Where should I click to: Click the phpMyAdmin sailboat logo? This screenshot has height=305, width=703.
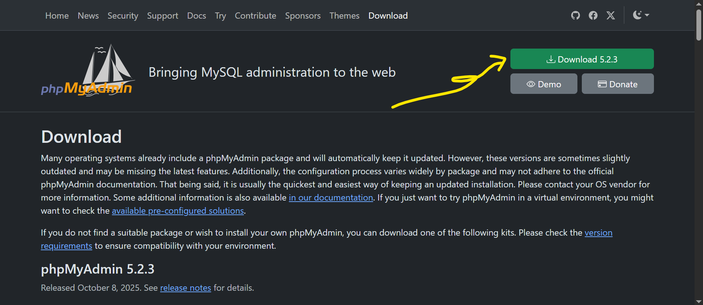click(x=88, y=70)
